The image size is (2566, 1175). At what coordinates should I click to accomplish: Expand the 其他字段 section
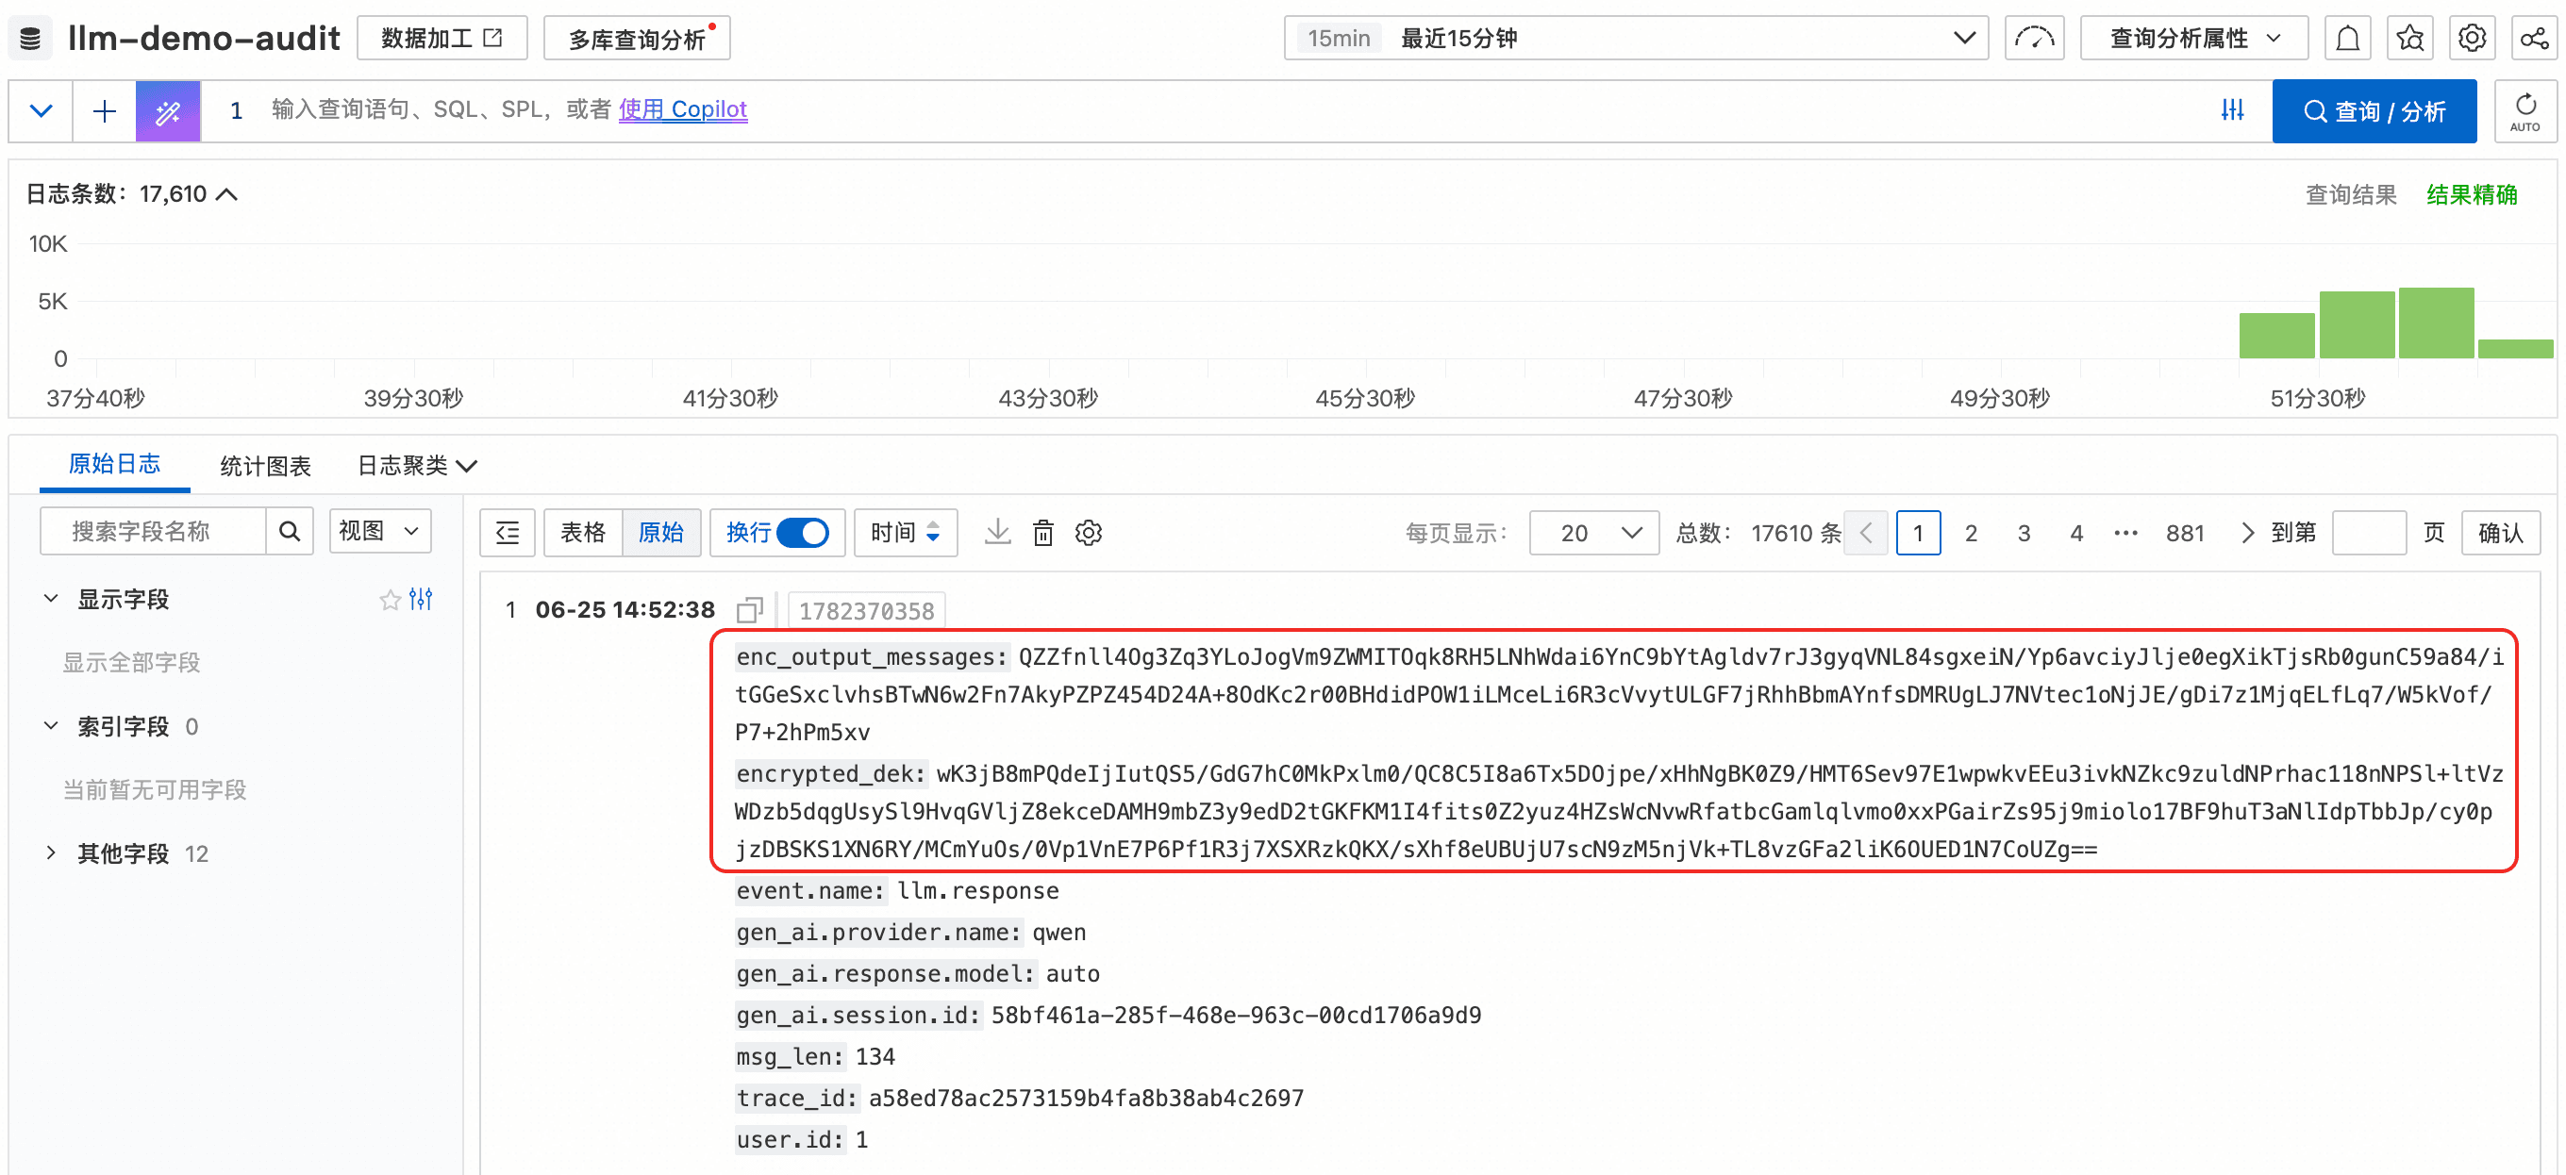pyautogui.click(x=125, y=853)
